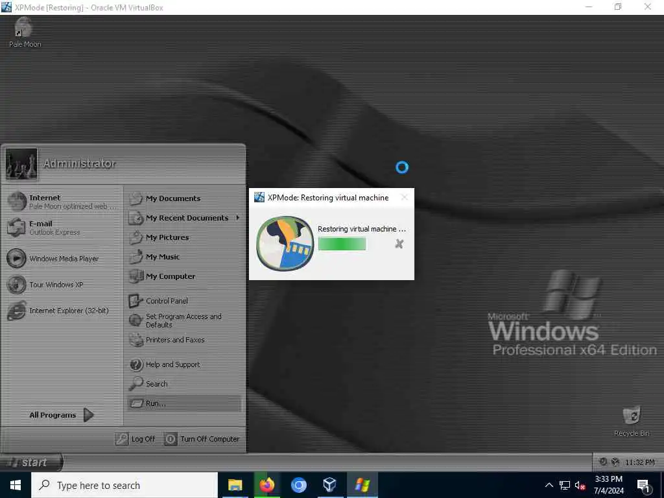The width and height of the screenshot is (664, 498).
Task: Restore down the VirtualBox window
Action: (x=618, y=6)
